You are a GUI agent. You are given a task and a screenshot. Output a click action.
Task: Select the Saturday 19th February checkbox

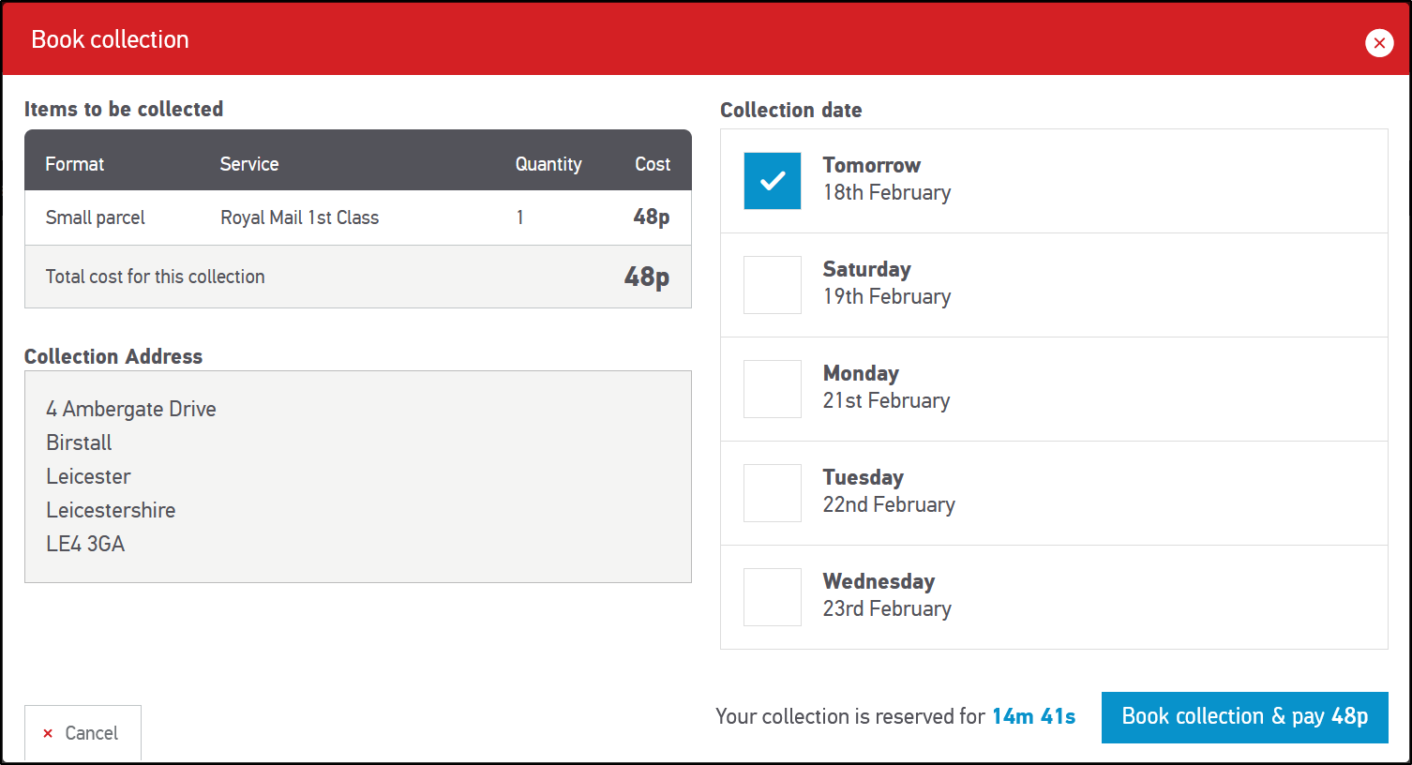pos(773,285)
